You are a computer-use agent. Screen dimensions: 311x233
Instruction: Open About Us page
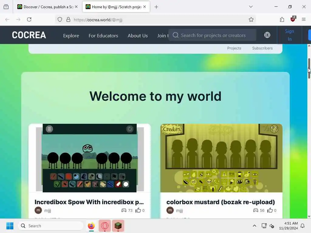[138, 36]
